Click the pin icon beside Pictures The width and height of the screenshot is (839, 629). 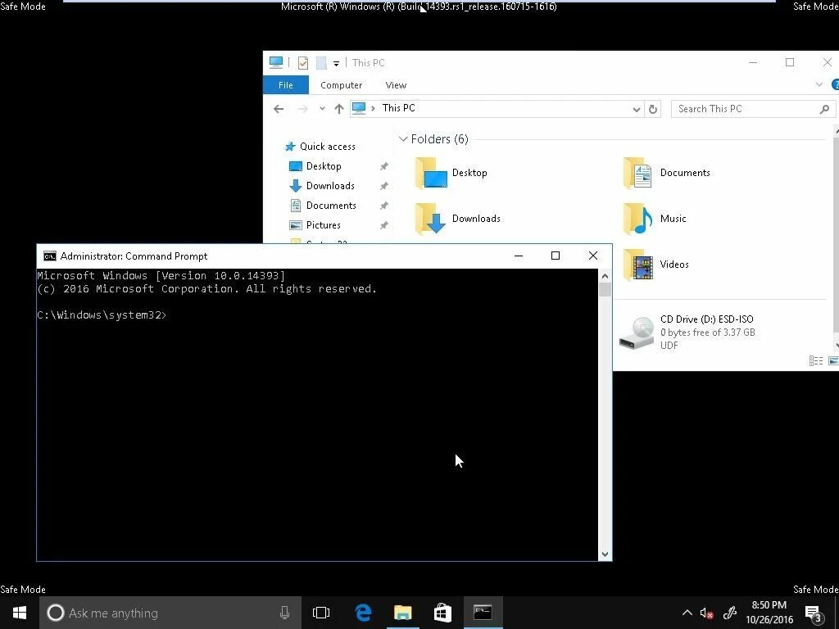coord(383,226)
